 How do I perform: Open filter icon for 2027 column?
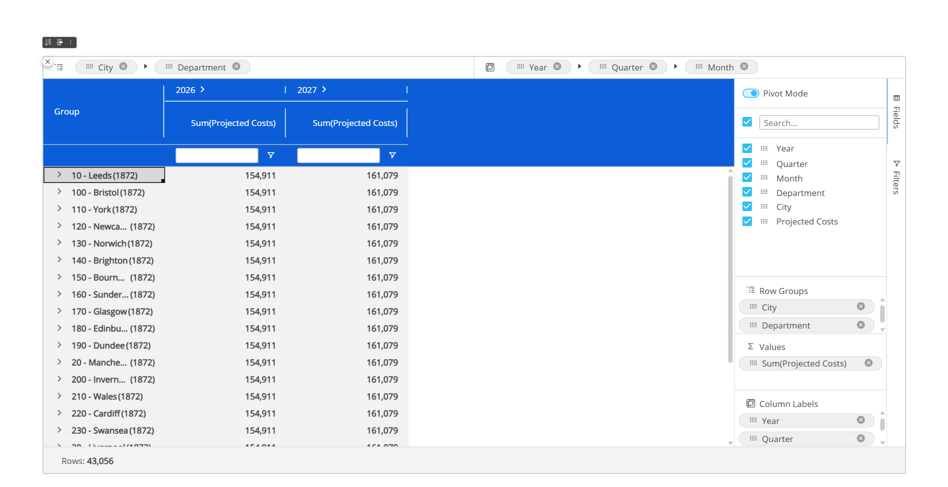pyautogui.click(x=392, y=155)
